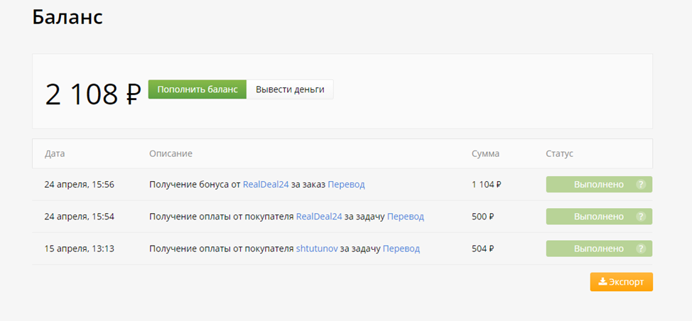The width and height of the screenshot is (692, 321).
Task: Click the Пополнить баланс green button
Action: [197, 89]
